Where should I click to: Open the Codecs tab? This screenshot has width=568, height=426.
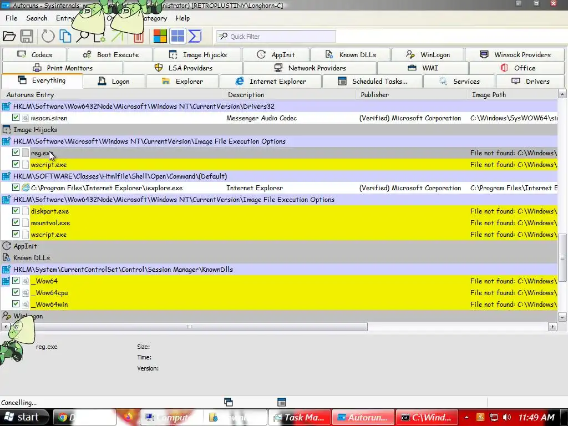point(34,55)
